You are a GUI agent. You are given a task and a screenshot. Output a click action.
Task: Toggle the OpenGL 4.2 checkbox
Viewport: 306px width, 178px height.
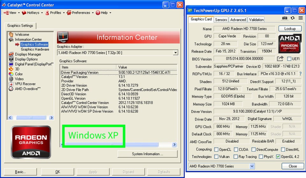[278, 157]
